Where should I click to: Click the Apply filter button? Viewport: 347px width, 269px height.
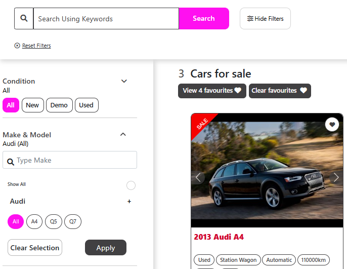pos(105,248)
